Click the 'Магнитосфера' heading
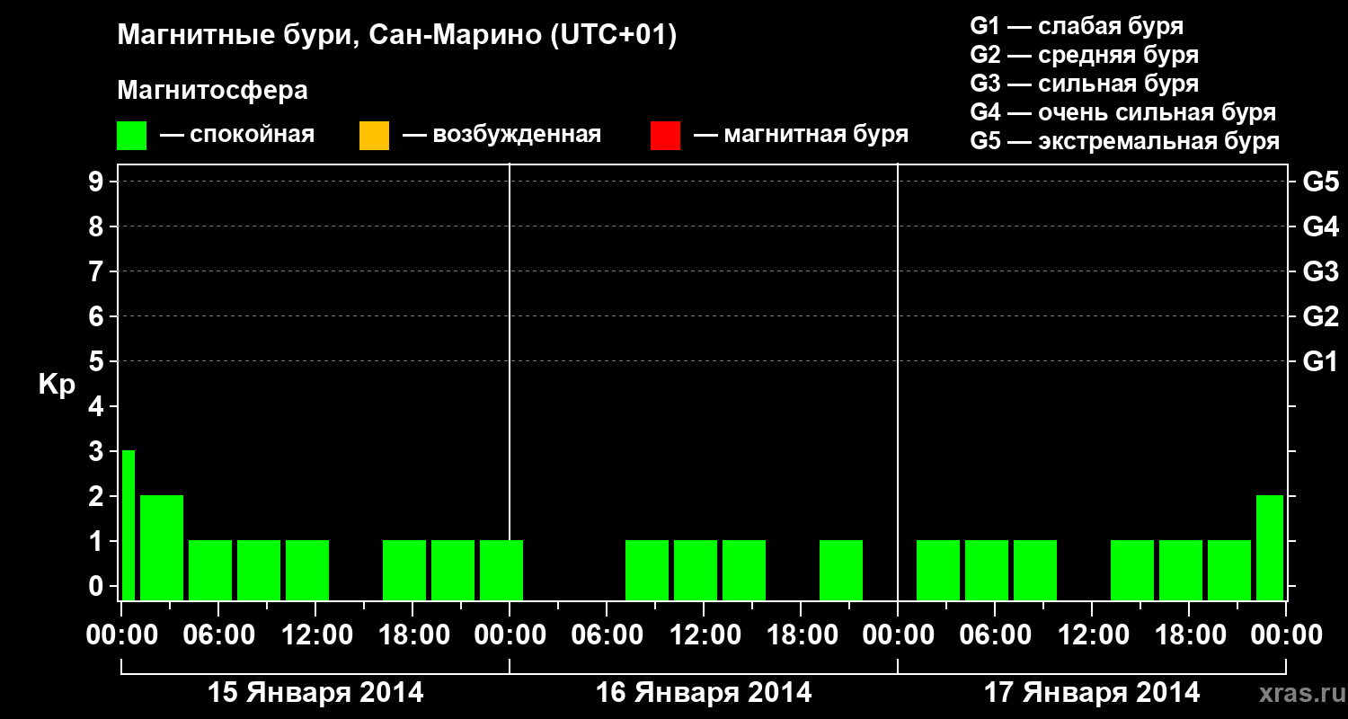Viewport: 1348px width, 719px height. pos(212,91)
